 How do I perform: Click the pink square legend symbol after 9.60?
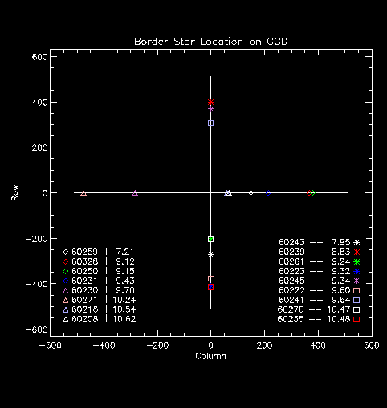tap(356, 290)
